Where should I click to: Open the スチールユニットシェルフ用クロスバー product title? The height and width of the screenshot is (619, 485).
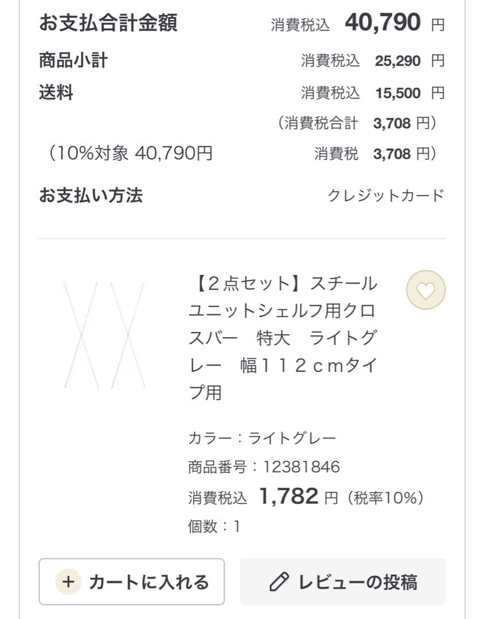[x=283, y=338]
